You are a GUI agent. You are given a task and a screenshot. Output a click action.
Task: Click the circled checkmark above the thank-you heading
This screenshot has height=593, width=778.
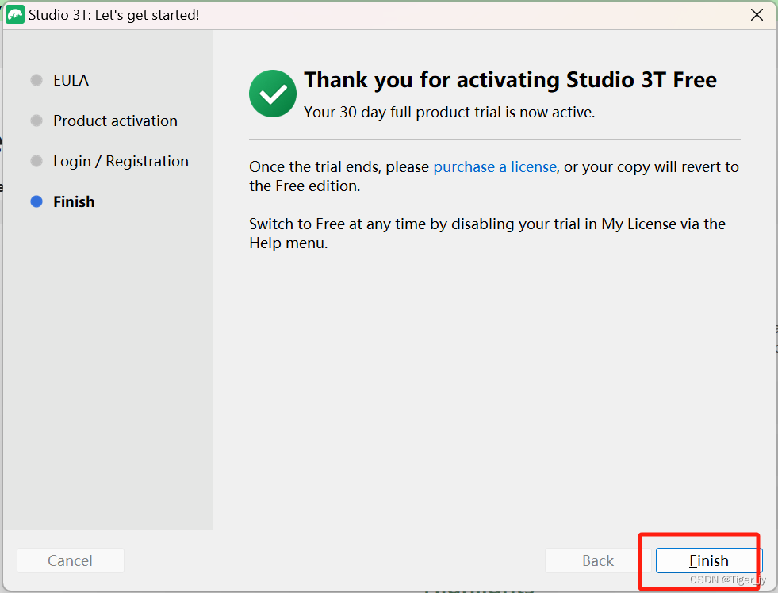(272, 93)
